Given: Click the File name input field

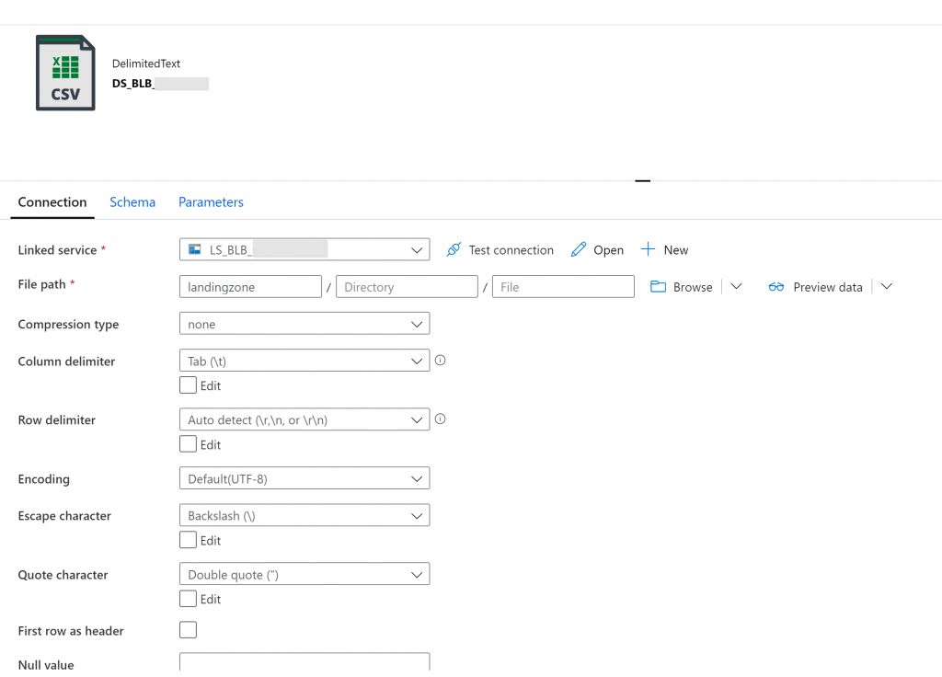Looking at the screenshot, I should pyautogui.click(x=563, y=287).
